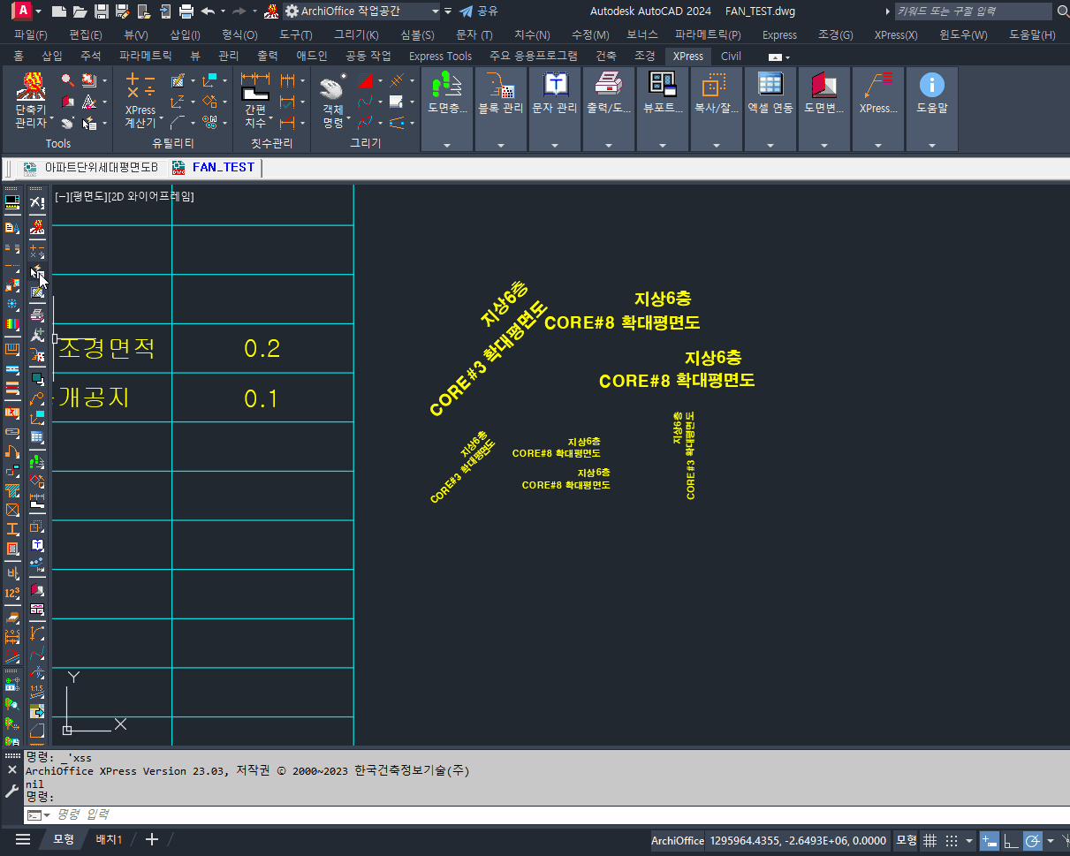Toggle snap mode in status bar
The height and width of the screenshot is (856, 1070).
click(x=952, y=840)
